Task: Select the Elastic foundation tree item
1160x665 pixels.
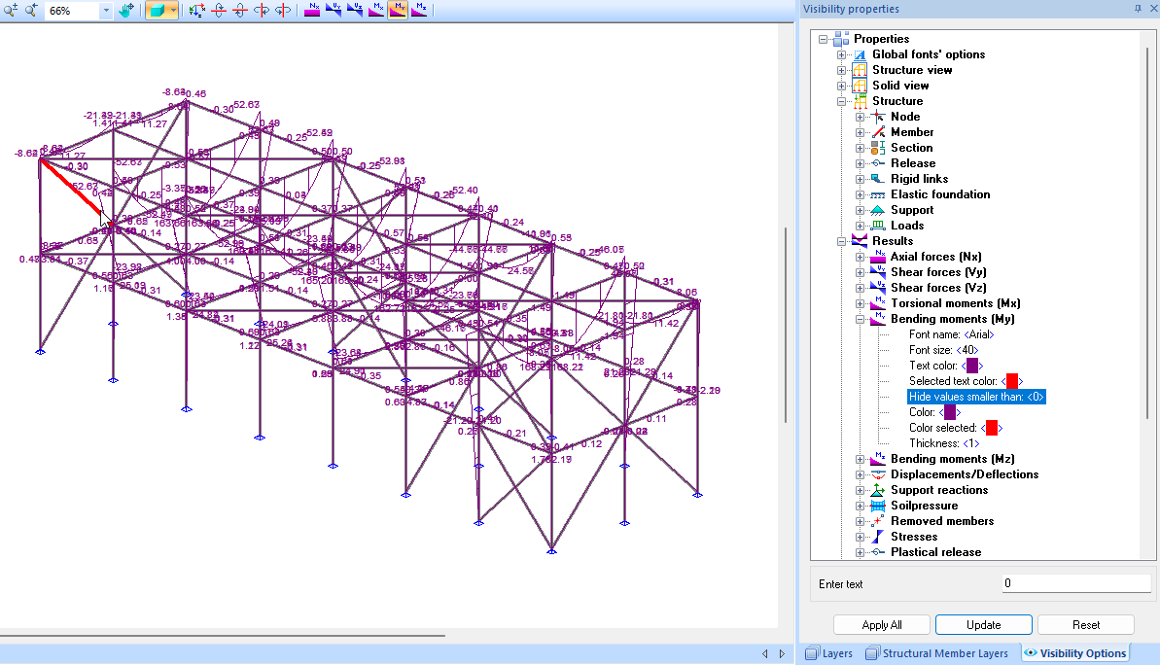Action: 940,194
